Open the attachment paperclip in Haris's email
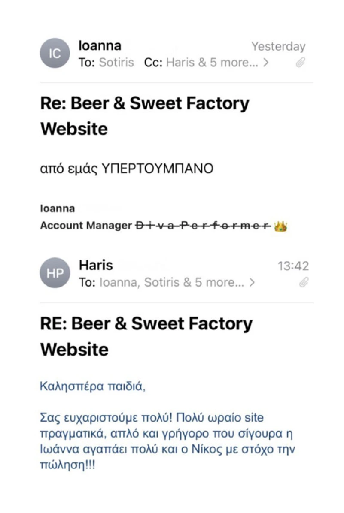Screen dimensions: 344x513 click(x=304, y=282)
